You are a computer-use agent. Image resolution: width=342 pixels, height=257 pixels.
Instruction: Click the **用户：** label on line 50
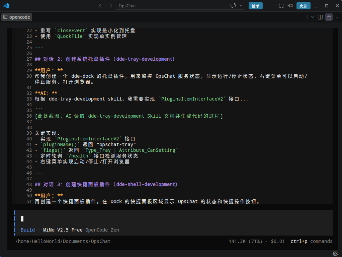49,196
